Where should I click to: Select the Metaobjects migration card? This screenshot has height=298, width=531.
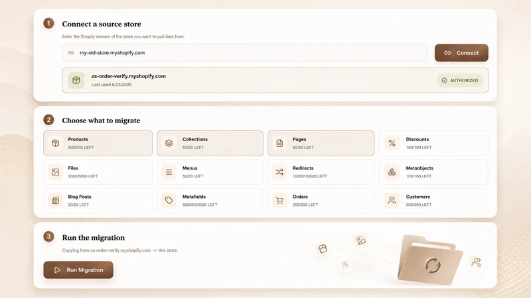pyautogui.click(x=433, y=172)
